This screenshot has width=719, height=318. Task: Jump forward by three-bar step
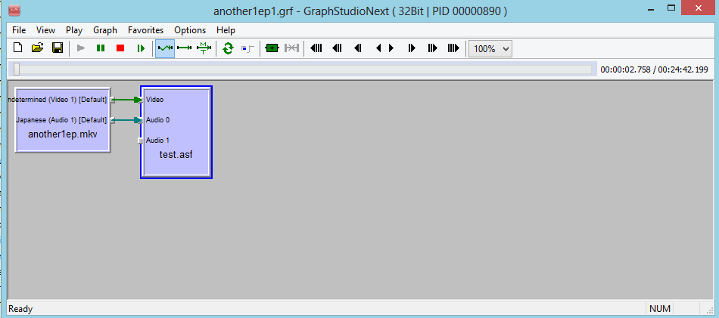pos(432,48)
